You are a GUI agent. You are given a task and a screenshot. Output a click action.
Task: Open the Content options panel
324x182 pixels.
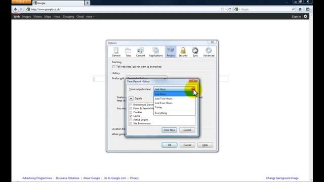(140, 52)
